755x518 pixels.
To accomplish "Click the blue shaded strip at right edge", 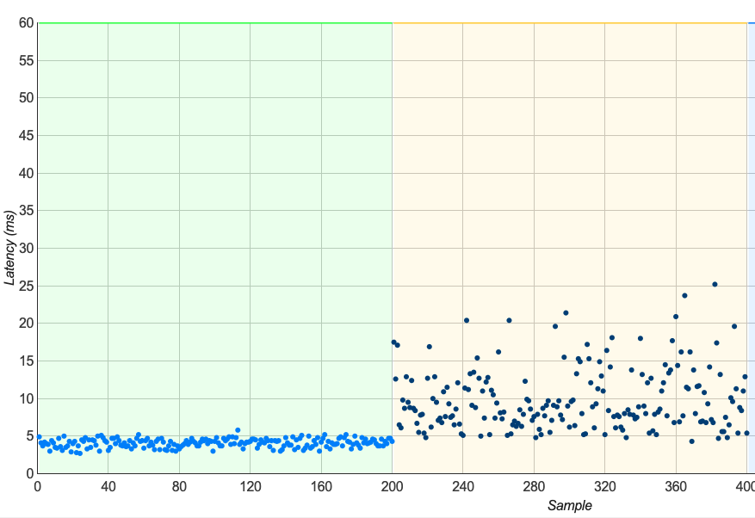I will click(x=752, y=248).
